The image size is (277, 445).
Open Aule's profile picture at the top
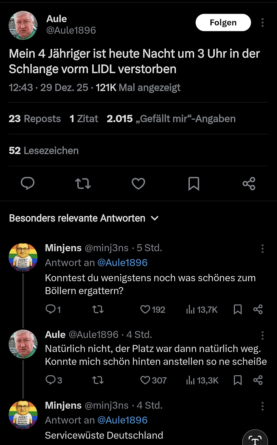[23, 25]
